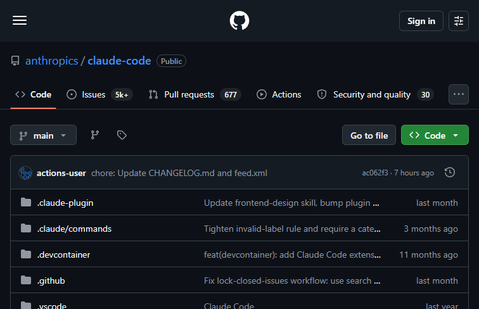Image resolution: width=479 pixels, height=309 pixels.
Task: Click the Public visibility label
Action: pos(171,61)
